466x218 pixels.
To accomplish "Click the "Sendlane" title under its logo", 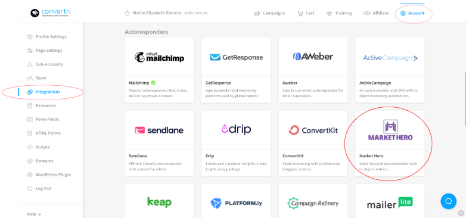I will [x=138, y=156].
